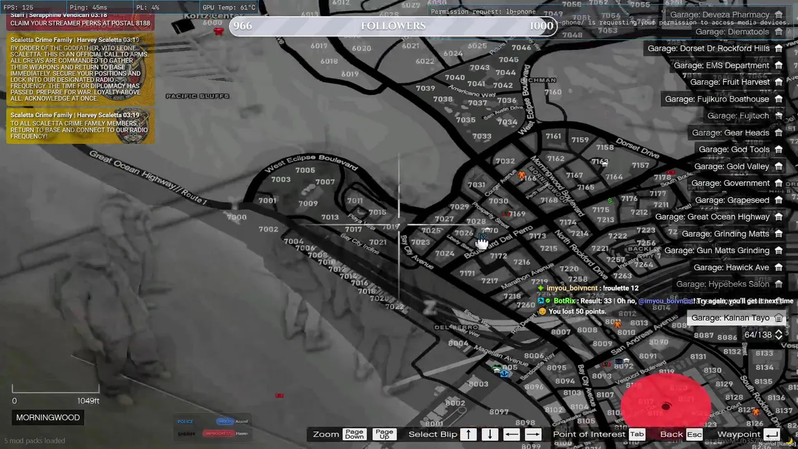Click the Gold Valley garage icon
The image size is (798, 449).
coord(779,166)
